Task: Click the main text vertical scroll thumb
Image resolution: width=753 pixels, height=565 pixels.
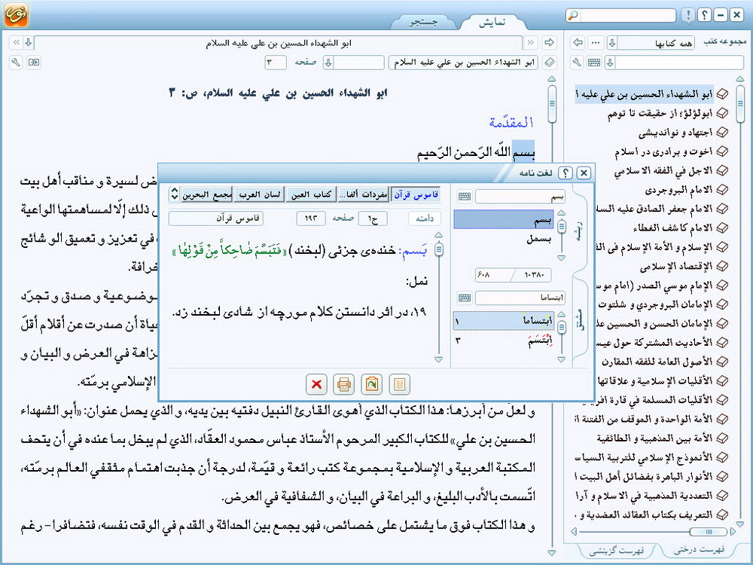Action: [552, 104]
